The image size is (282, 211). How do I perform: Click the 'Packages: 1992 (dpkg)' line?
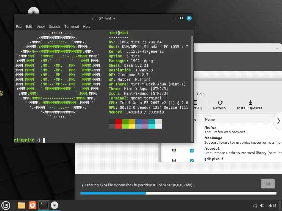pos(132,61)
